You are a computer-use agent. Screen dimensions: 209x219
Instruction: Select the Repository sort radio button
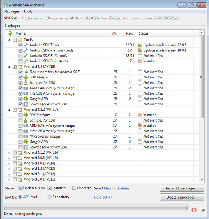pos(49,197)
